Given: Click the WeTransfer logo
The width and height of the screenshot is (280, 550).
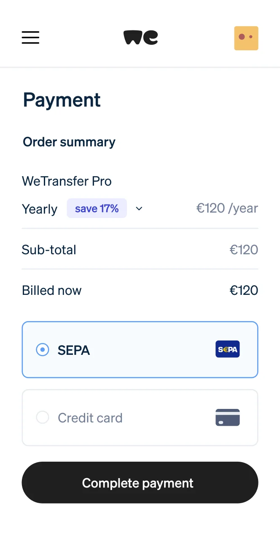Looking at the screenshot, I should [140, 38].
